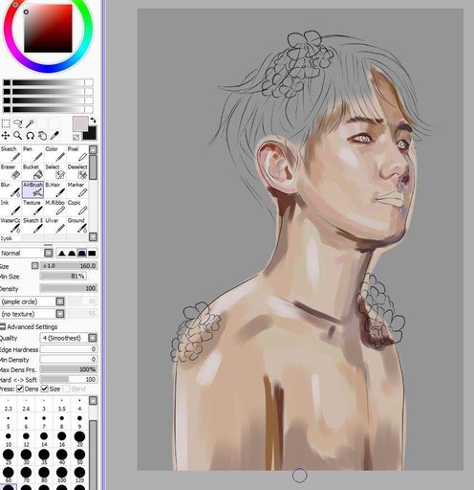Click the Density slider bar
The width and height of the screenshot is (474, 490).
pos(69,288)
